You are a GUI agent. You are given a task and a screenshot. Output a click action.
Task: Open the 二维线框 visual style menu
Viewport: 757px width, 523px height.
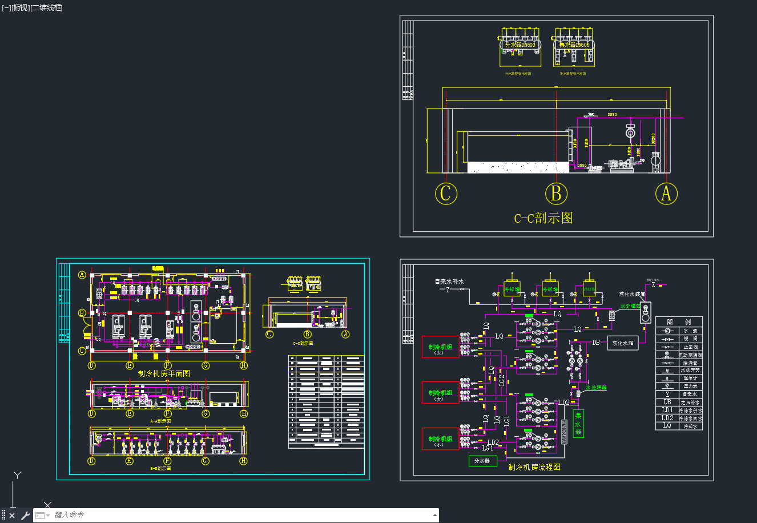[46, 7]
